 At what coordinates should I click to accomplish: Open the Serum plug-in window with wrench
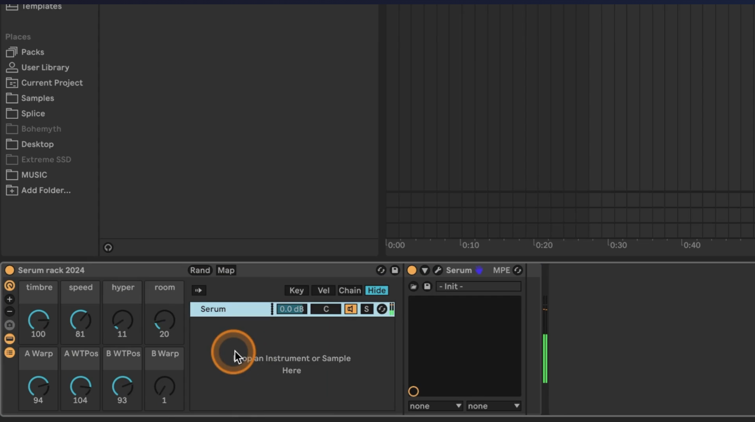[x=438, y=270]
